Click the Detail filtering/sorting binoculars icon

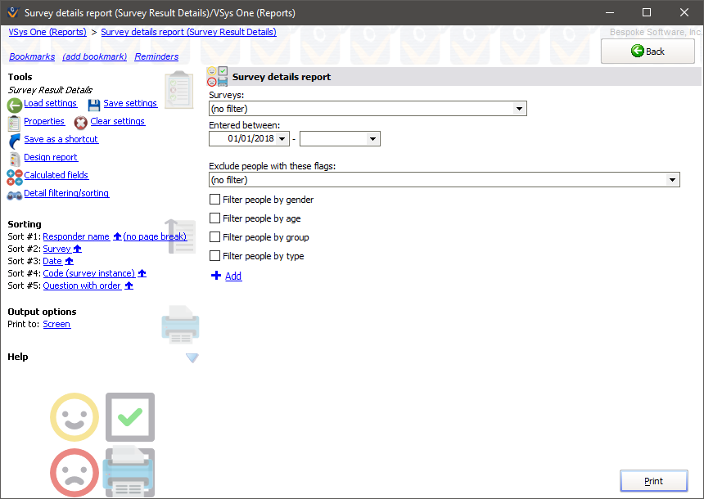[x=13, y=193]
